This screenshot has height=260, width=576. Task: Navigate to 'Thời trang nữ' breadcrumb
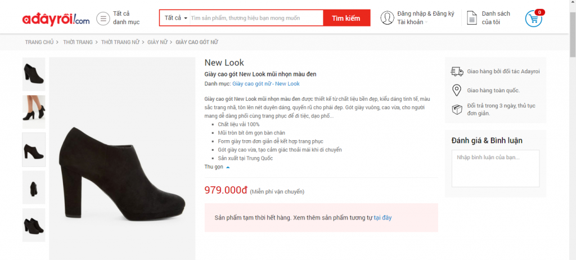(x=121, y=42)
